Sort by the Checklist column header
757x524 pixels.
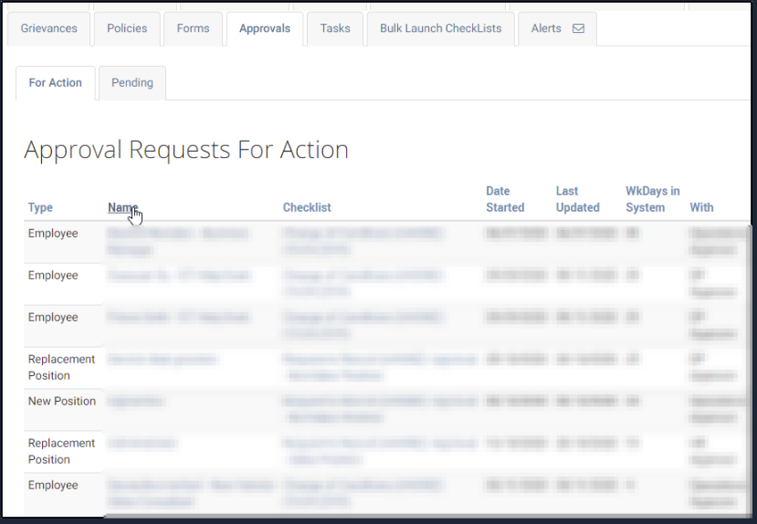pyautogui.click(x=307, y=207)
